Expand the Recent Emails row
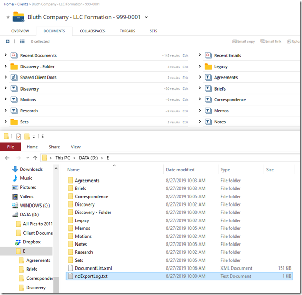 click(x=200, y=55)
